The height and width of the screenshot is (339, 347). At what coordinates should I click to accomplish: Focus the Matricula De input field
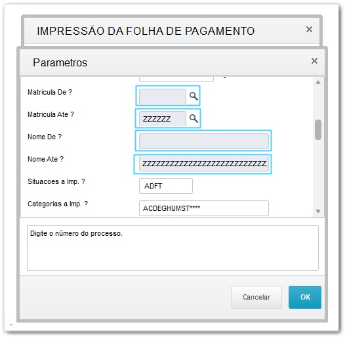point(163,97)
